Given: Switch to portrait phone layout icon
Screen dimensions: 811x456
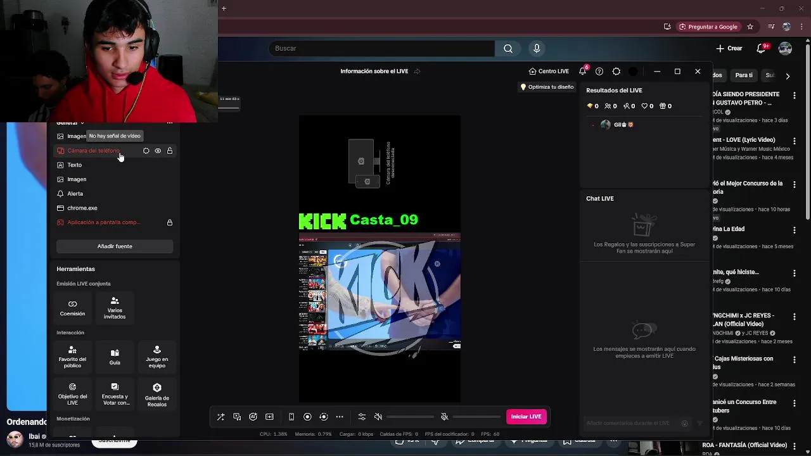Looking at the screenshot, I should (291, 417).
